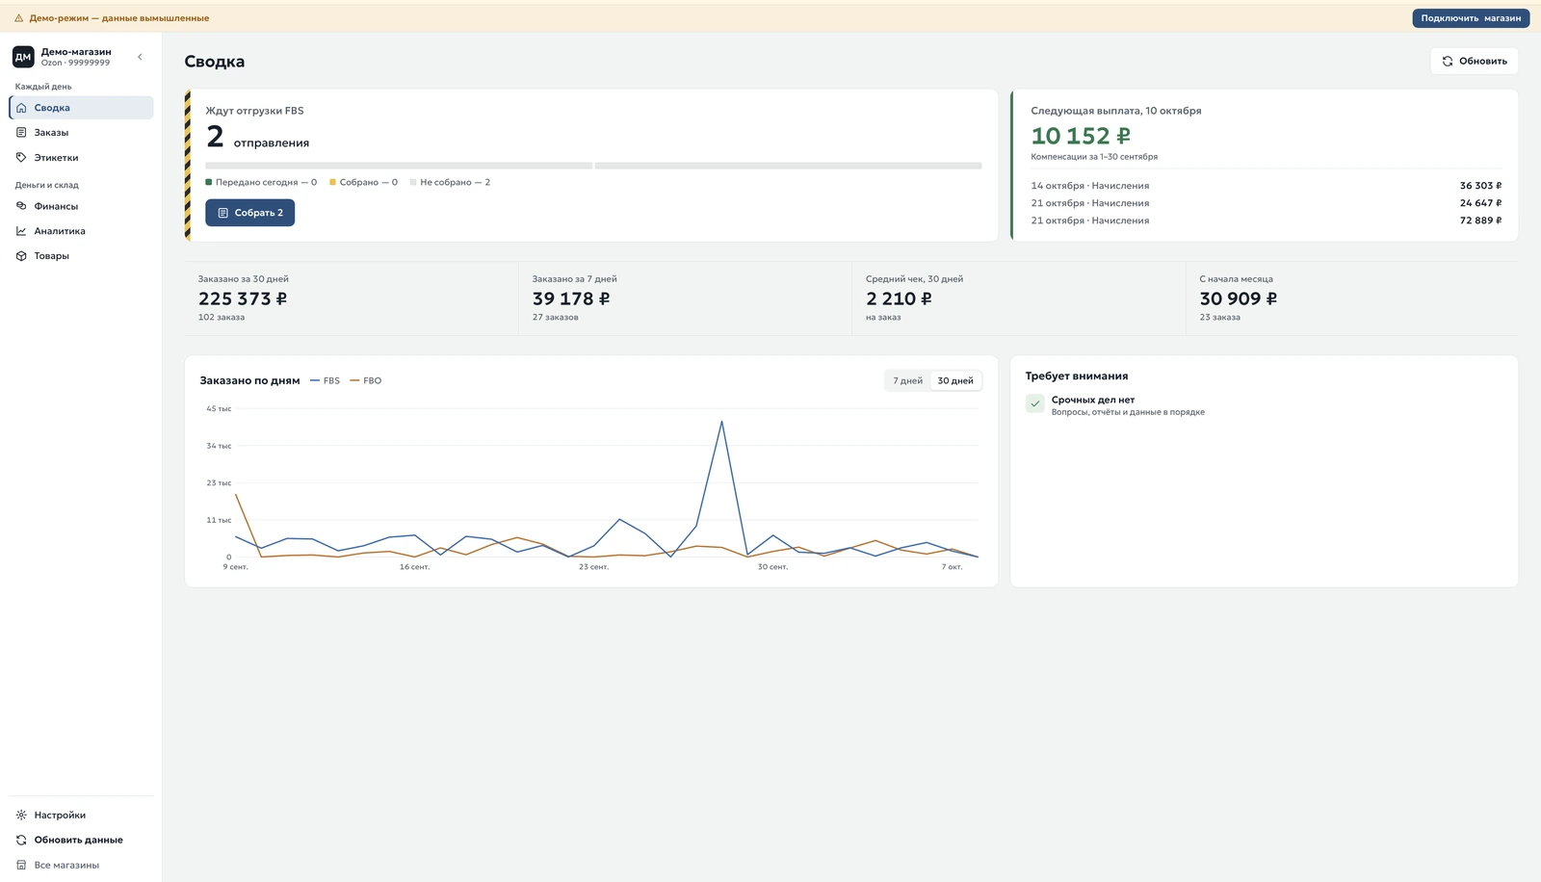Click Собрать 2 label in the button

tap(259, 213)
